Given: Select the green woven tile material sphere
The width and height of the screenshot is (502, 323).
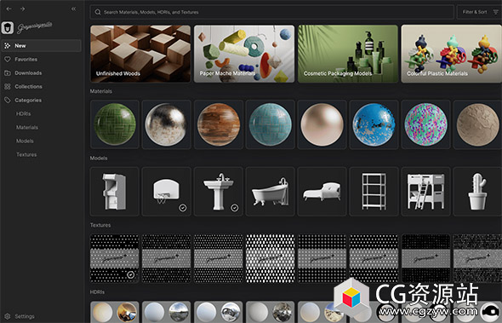Looking at the screenshot, I should point(115,124).
